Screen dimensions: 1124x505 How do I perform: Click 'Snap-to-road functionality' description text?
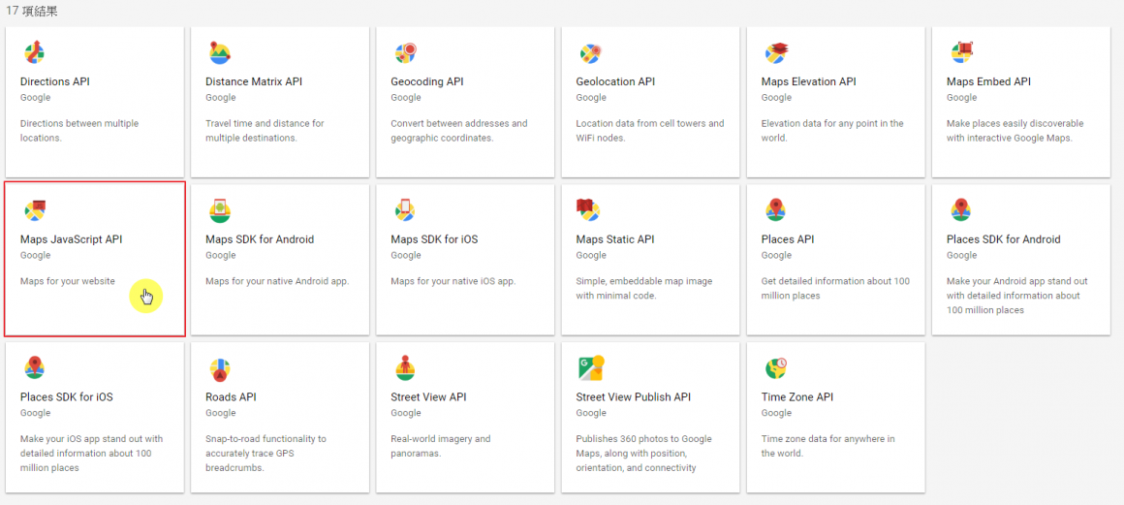265,454
